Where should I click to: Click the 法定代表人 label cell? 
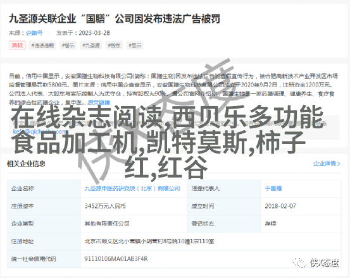click(224, 188)
